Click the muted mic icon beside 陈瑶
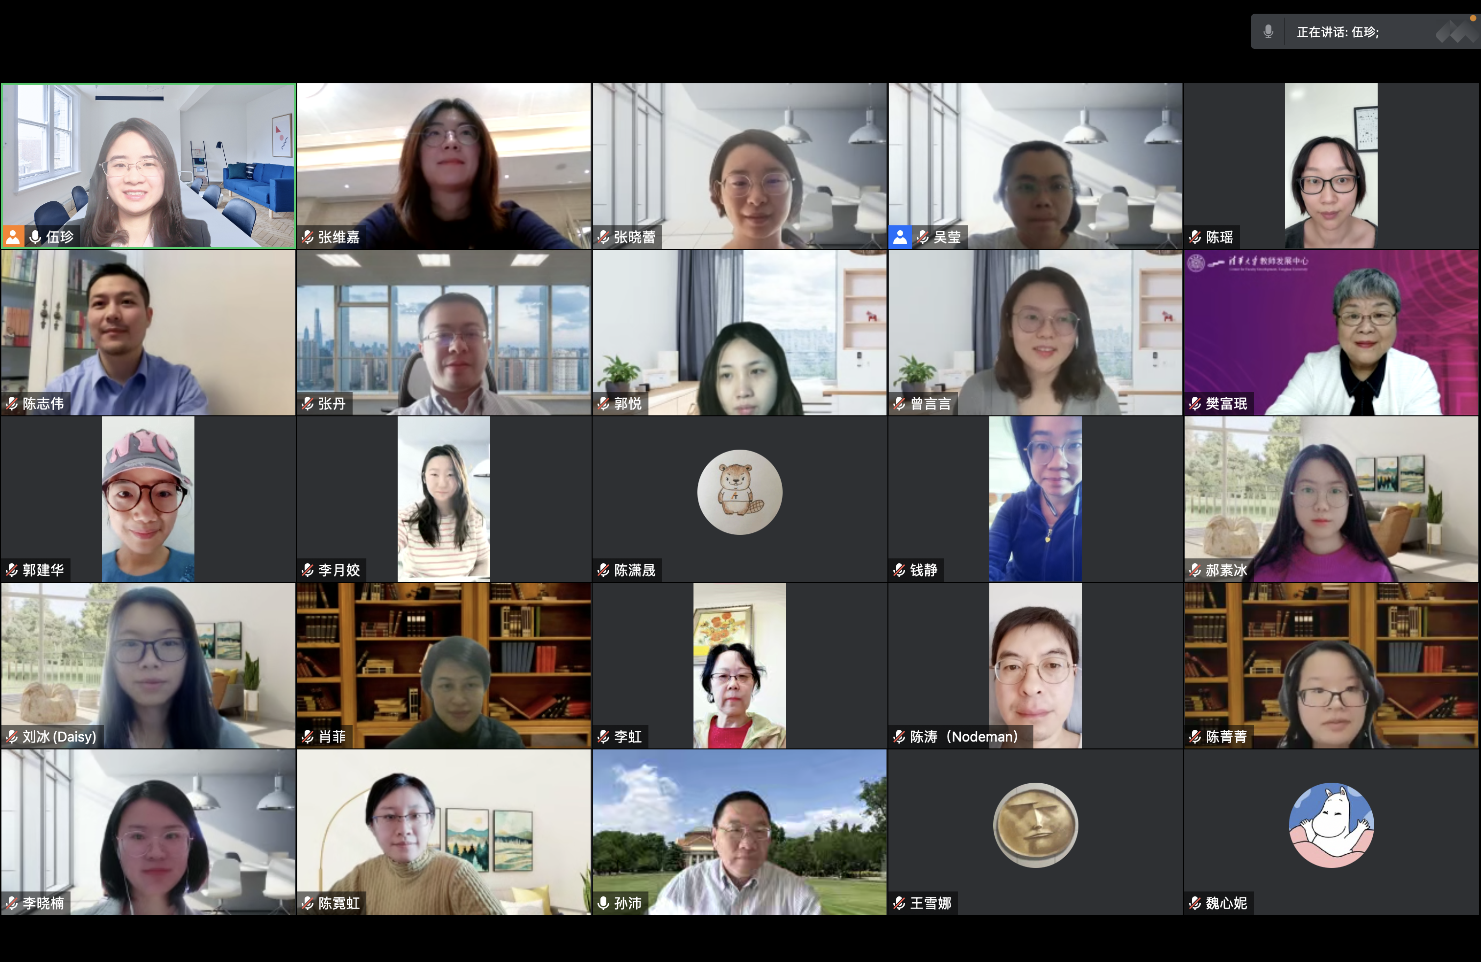The image size is (1481, 962). (x=1195, y=237)
